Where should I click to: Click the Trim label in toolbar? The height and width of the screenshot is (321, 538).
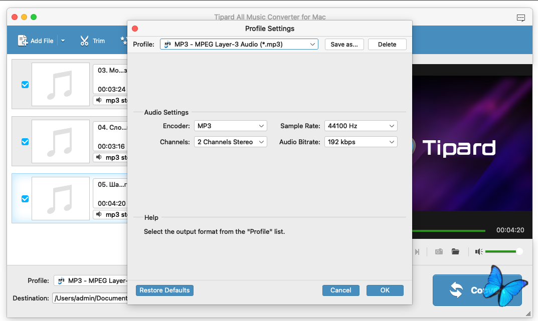tap(99, 41)
